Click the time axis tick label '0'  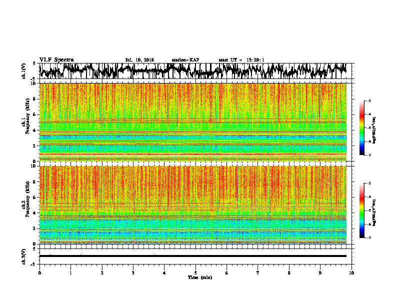[39, 273]
